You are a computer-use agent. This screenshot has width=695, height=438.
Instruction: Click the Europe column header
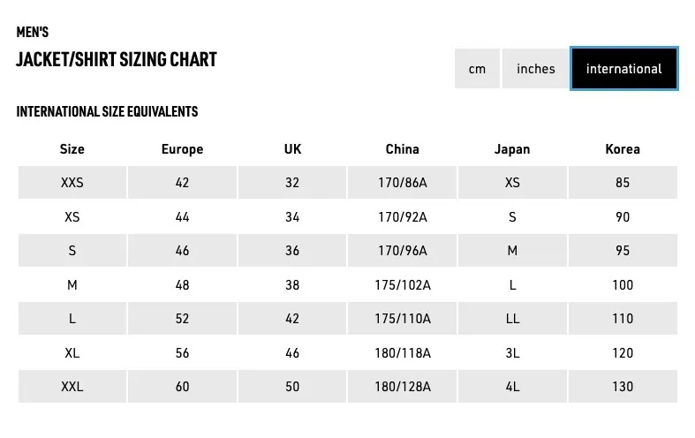tap(182, 149)
